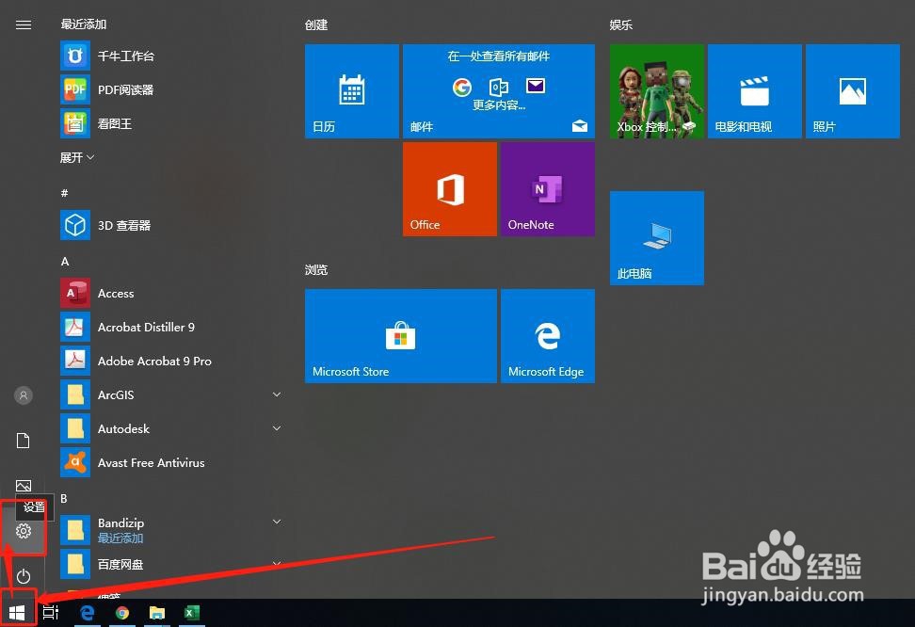The image size is (915, 627).
Task: Open the Microsoft Store tile
Action: point(400,335)
